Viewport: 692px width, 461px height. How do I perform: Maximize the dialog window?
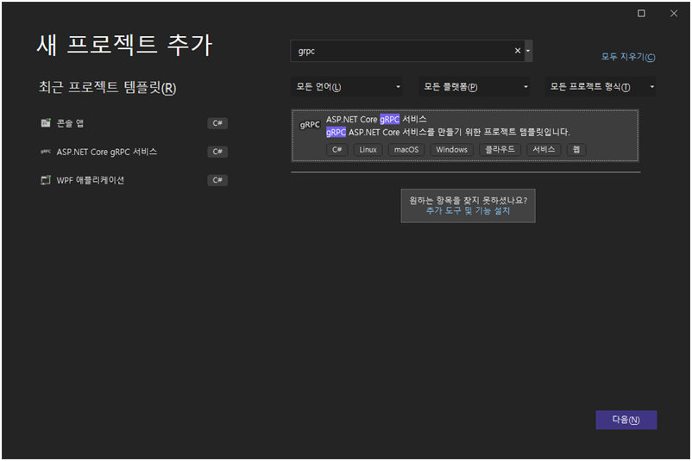[x=641, y=13]
